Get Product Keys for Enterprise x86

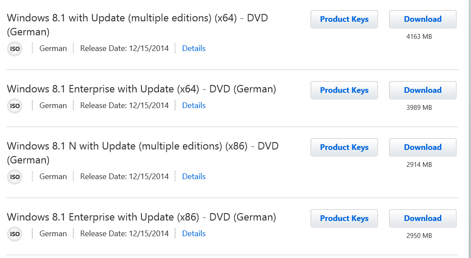344,218
